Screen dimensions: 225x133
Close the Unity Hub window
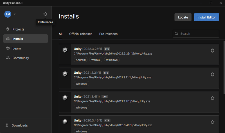[x=221, y=3]
